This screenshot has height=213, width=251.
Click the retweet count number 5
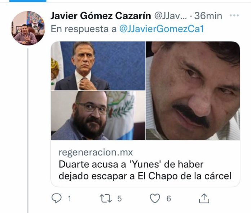point(119,199)
